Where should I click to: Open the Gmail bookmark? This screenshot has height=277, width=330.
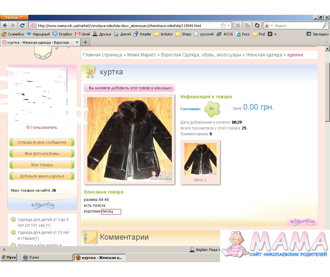(82, 34)
